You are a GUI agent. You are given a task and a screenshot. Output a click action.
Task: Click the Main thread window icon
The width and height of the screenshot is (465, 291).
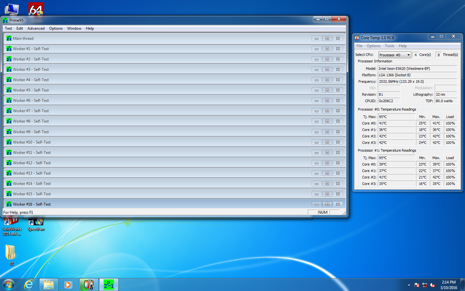9,38
